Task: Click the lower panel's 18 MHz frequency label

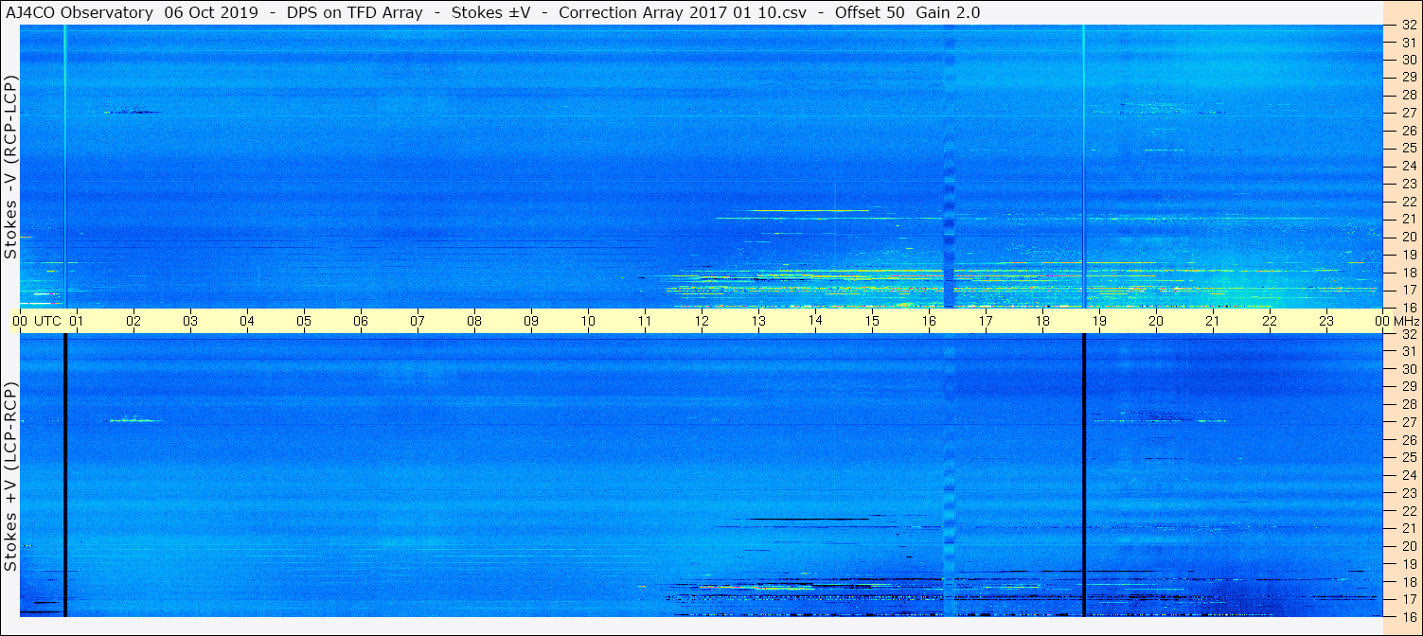Action: click(x=1408, y=581)
